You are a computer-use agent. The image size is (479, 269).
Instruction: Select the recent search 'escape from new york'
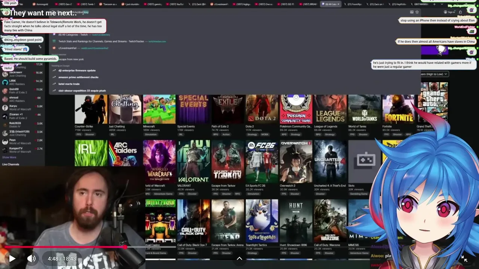71,59
